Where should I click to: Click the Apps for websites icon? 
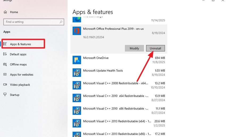[5, 74]
